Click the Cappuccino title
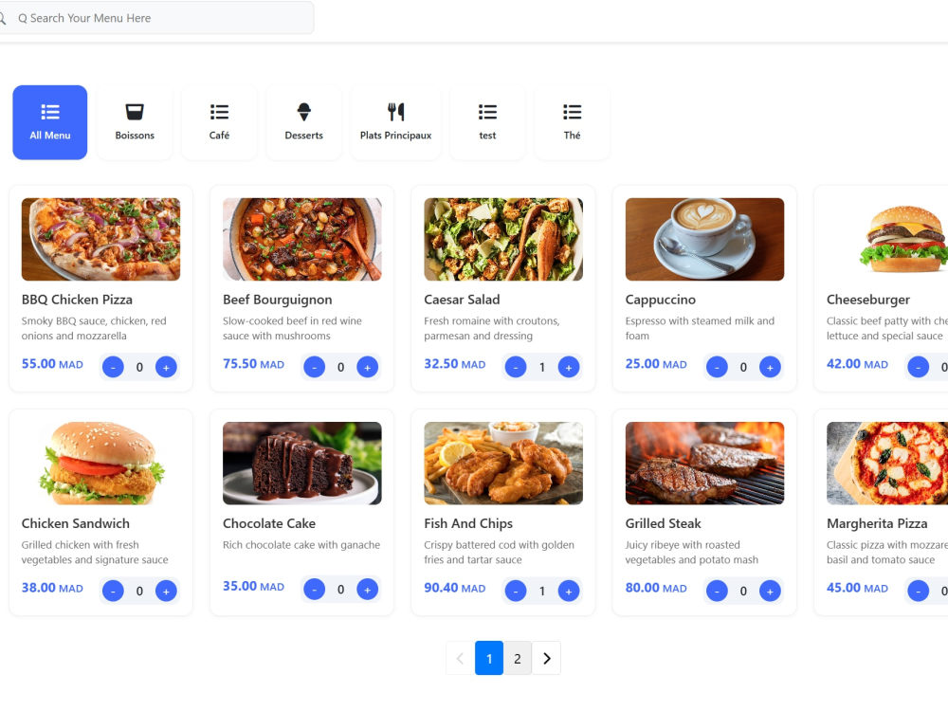The width and height of the screenshot is (948, 711). pyautogui.click(x=660, y=300)
